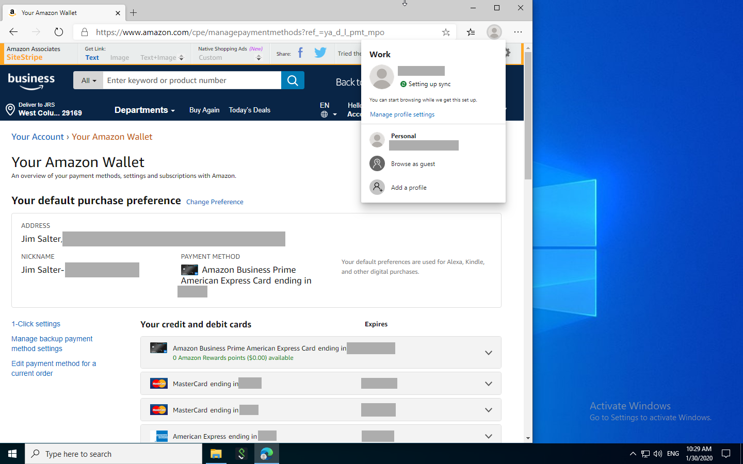Viewport: 743px width, 464px height.
Task: Click the EN language globe icon
Action: 324,114
